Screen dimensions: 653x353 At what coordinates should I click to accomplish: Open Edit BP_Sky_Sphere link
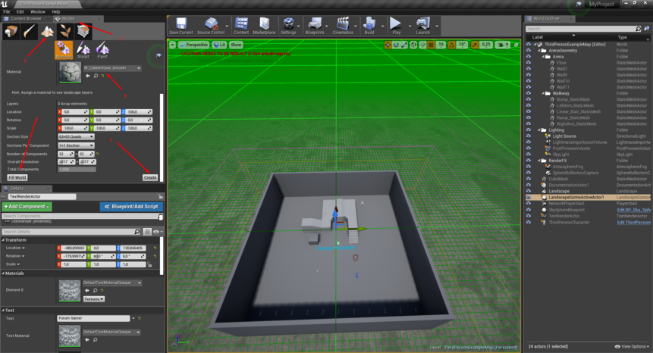coord(633,210)
